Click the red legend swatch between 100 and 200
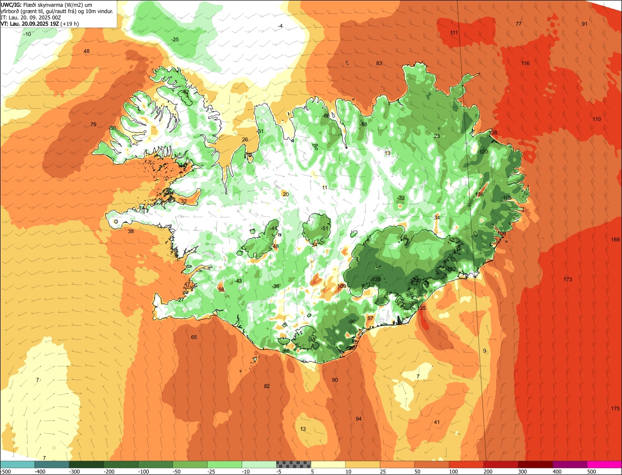The height and width of the screenshot is (475, 622). point(466,464)
